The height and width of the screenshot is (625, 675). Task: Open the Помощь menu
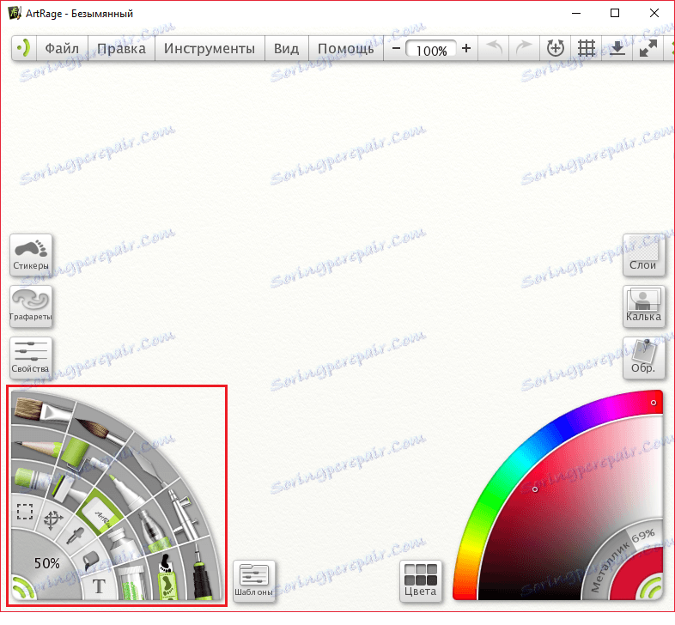[x=346, y=48]
